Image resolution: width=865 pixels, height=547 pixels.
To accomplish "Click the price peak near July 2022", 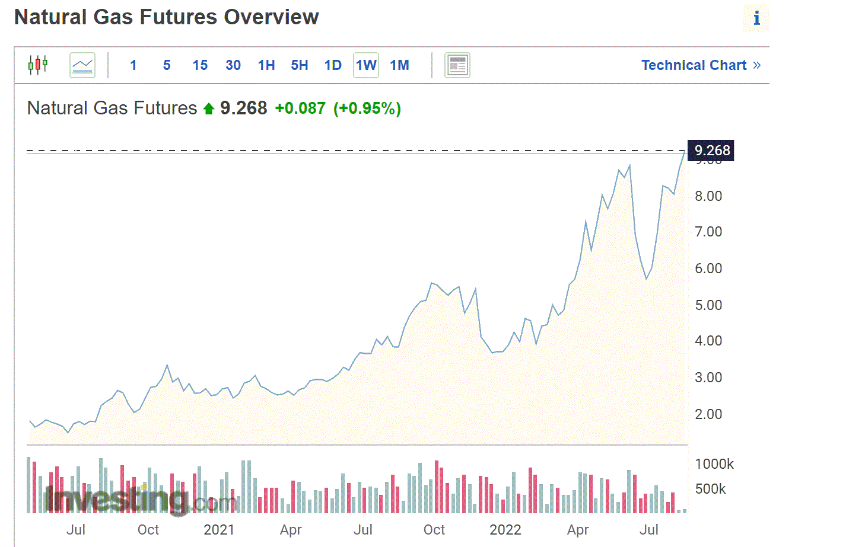I will [x=629, y=165].
